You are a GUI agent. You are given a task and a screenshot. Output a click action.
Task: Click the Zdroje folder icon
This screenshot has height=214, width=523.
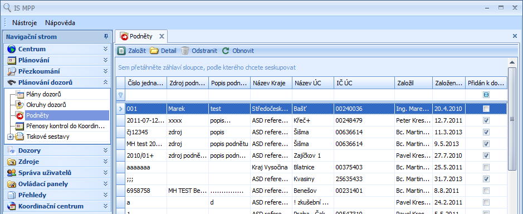11,162
